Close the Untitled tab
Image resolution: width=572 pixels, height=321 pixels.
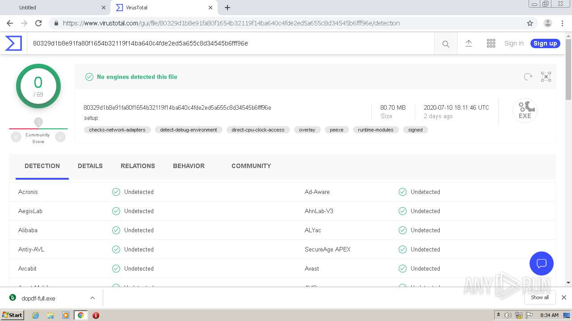pyautogui.click(x=104, y=8)
